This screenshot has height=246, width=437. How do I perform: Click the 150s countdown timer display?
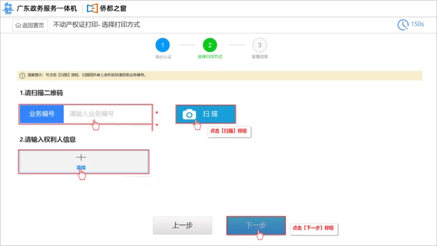[417, 25]
